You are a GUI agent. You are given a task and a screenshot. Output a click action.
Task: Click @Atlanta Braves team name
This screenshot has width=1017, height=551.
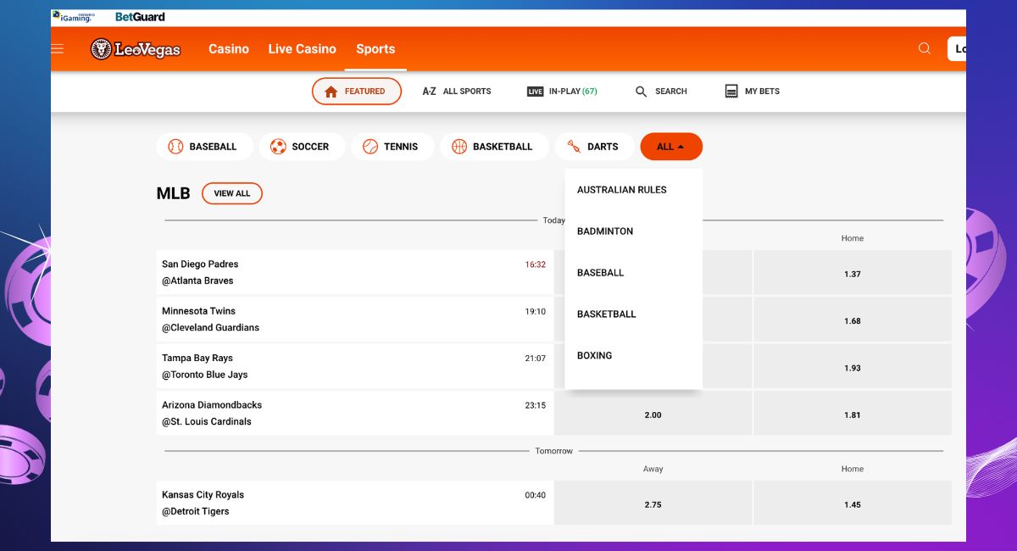pyautogui.click(x=197, y=281)
